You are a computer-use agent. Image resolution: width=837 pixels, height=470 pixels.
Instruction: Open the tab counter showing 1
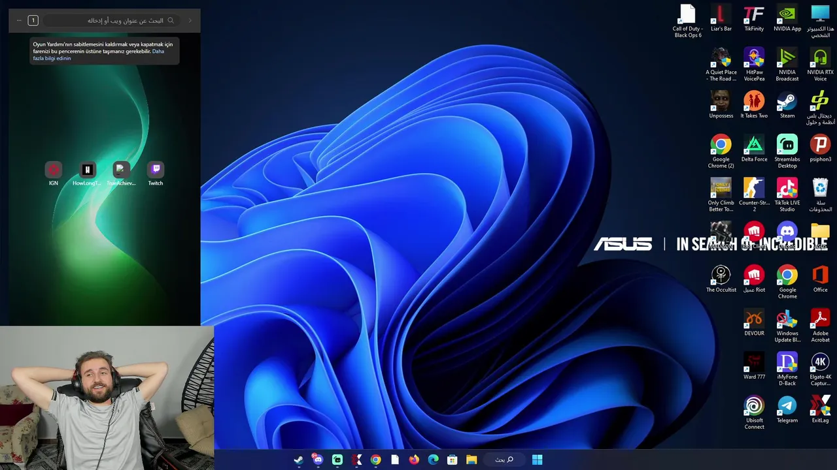click(33, 20)
